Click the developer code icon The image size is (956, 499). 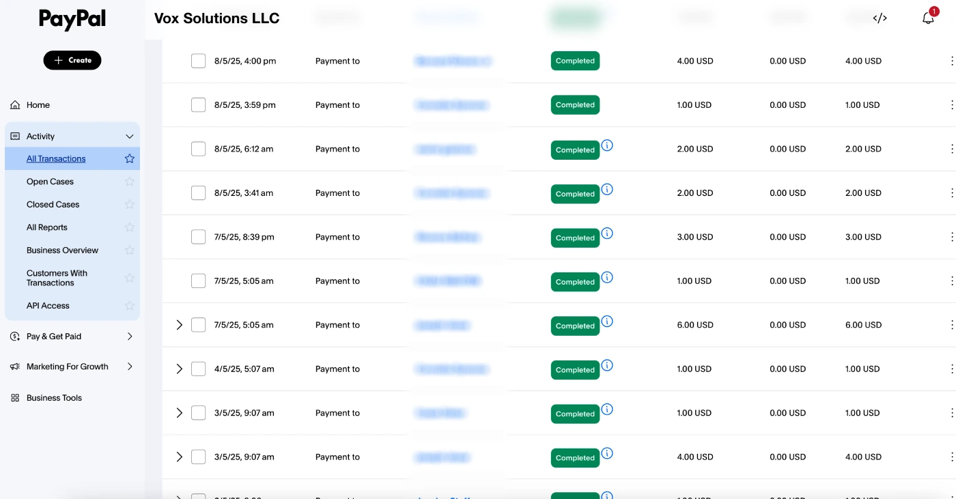coord(880,18)
